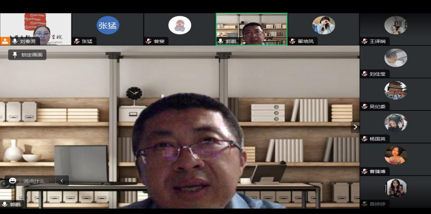This screenshot has width=431, height=214.
Task: Click the muted microphone icon beside 翟培凤
Action: pyautogui.click(x=293, y=41)
